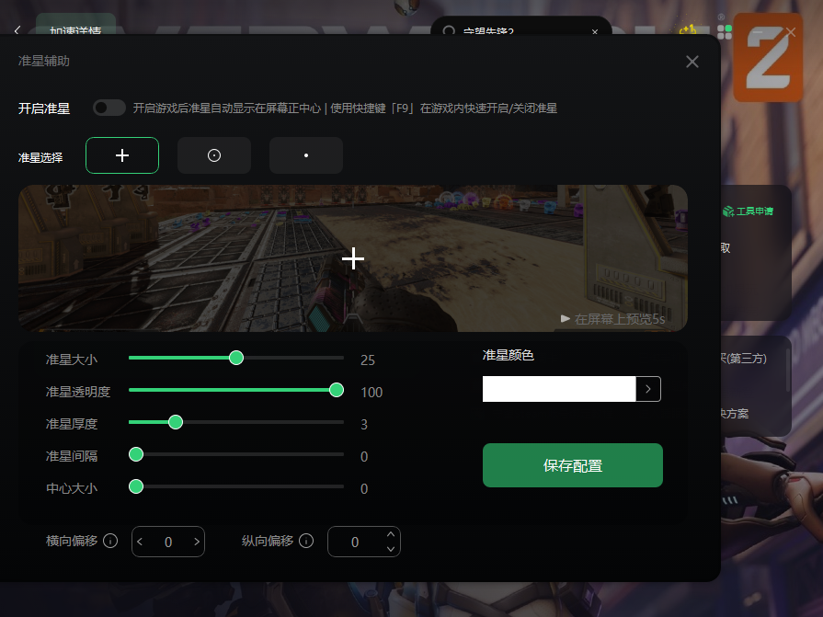The image size is (823, 617).
Task: Decrease 横向偏移 with left arrow
Action: pos(140,542)
